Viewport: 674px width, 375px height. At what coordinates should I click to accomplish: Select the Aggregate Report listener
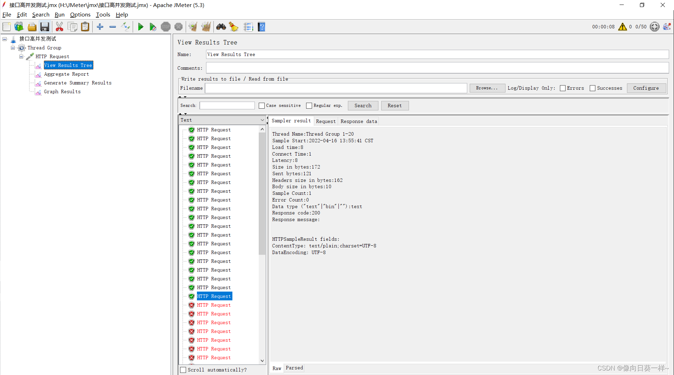66,74
